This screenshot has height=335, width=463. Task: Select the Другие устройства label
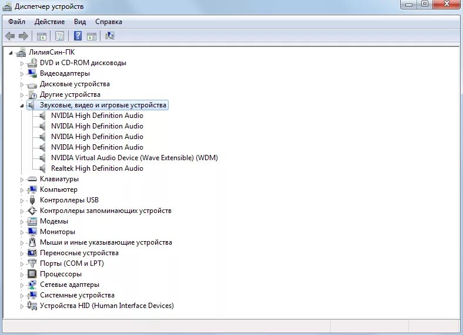pos(70,94)
